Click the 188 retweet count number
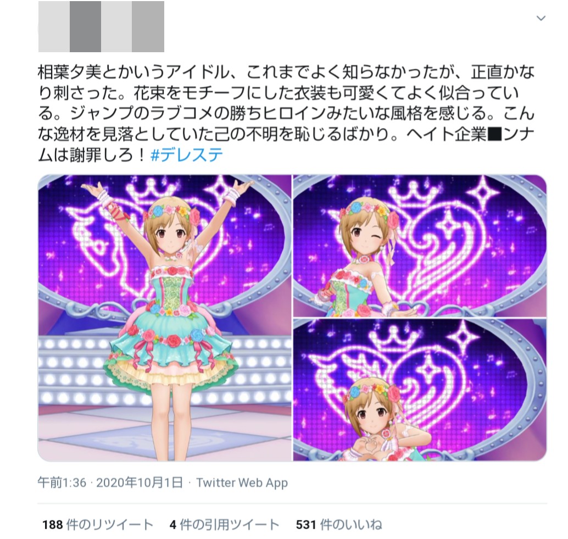Screen dimensions: 568x539 tap(53, 525)
